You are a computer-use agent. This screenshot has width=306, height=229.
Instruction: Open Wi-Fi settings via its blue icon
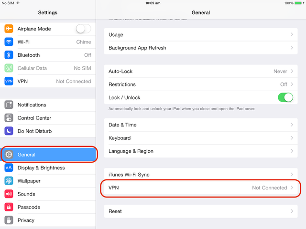tap(9, 42)
